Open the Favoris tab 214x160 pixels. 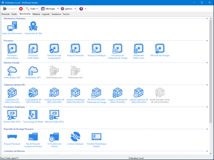[x=66, y=14]
